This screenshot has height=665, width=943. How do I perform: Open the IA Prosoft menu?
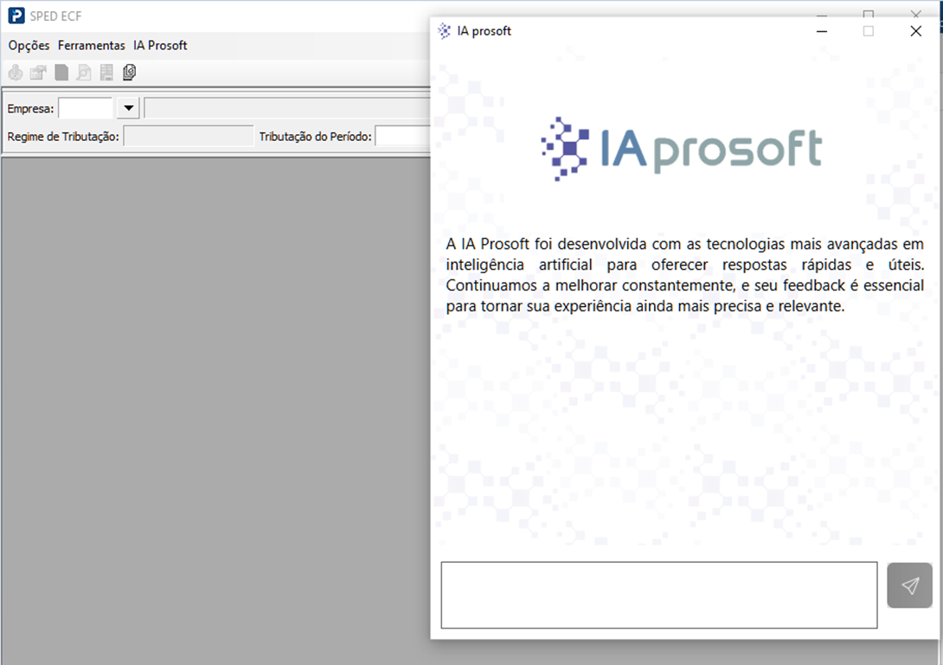[160, 46]
